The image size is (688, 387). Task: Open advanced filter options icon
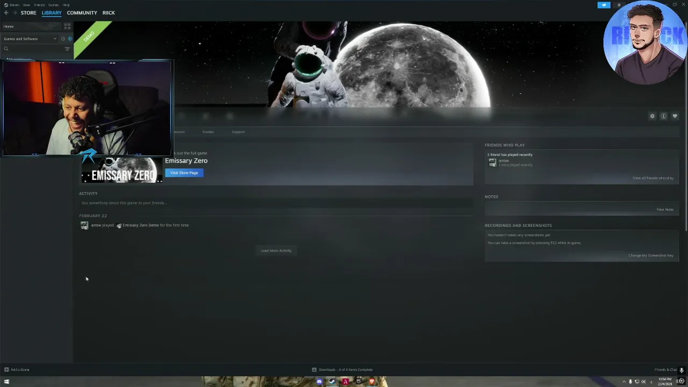(67, 49)
